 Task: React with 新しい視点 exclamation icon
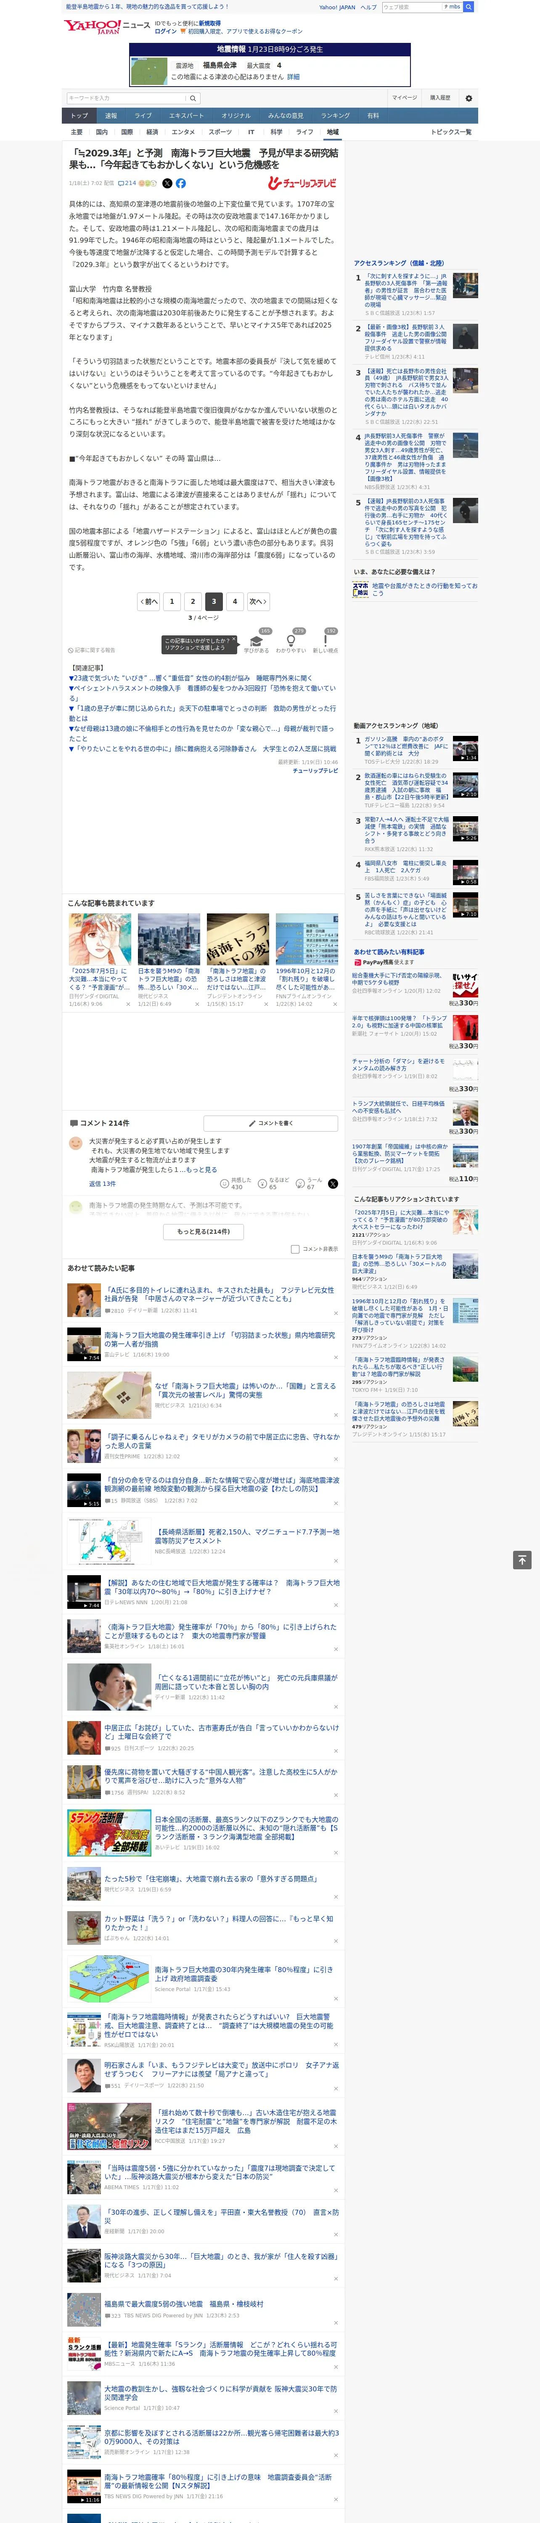click(326, 640)
